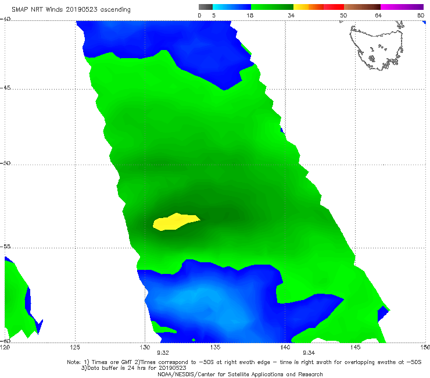Click the color bar label '64'
The height and width of the screenshot is (378, 430).
[x=378, y=15]
